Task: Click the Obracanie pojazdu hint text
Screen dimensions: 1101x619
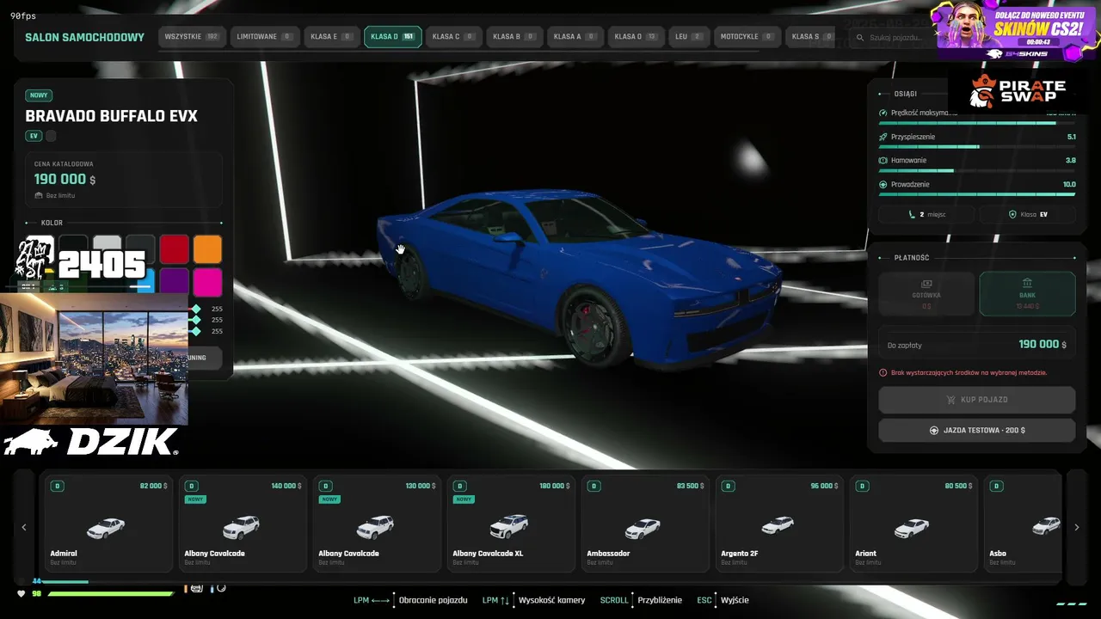Action: click(434, 600)
